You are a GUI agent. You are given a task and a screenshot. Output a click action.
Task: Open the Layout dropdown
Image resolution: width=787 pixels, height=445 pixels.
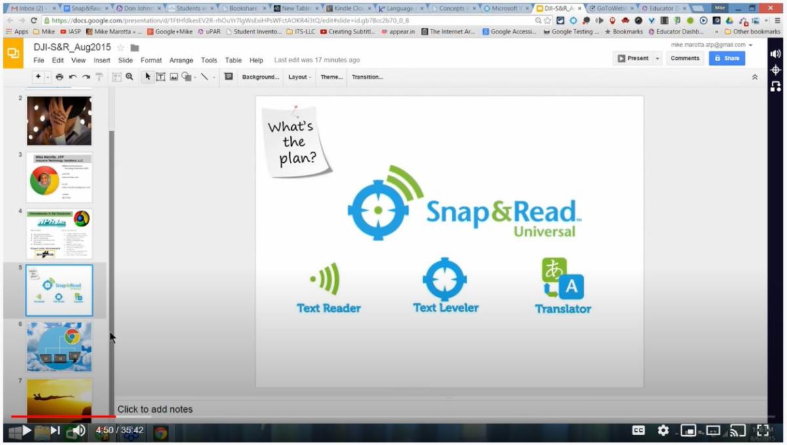click(x=299, y=77)
